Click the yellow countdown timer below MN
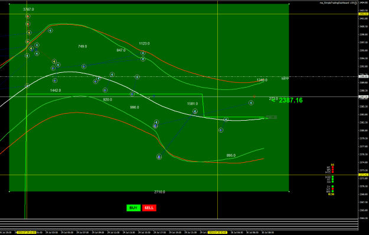Screen dimensions: 369x235 point(331,194)
